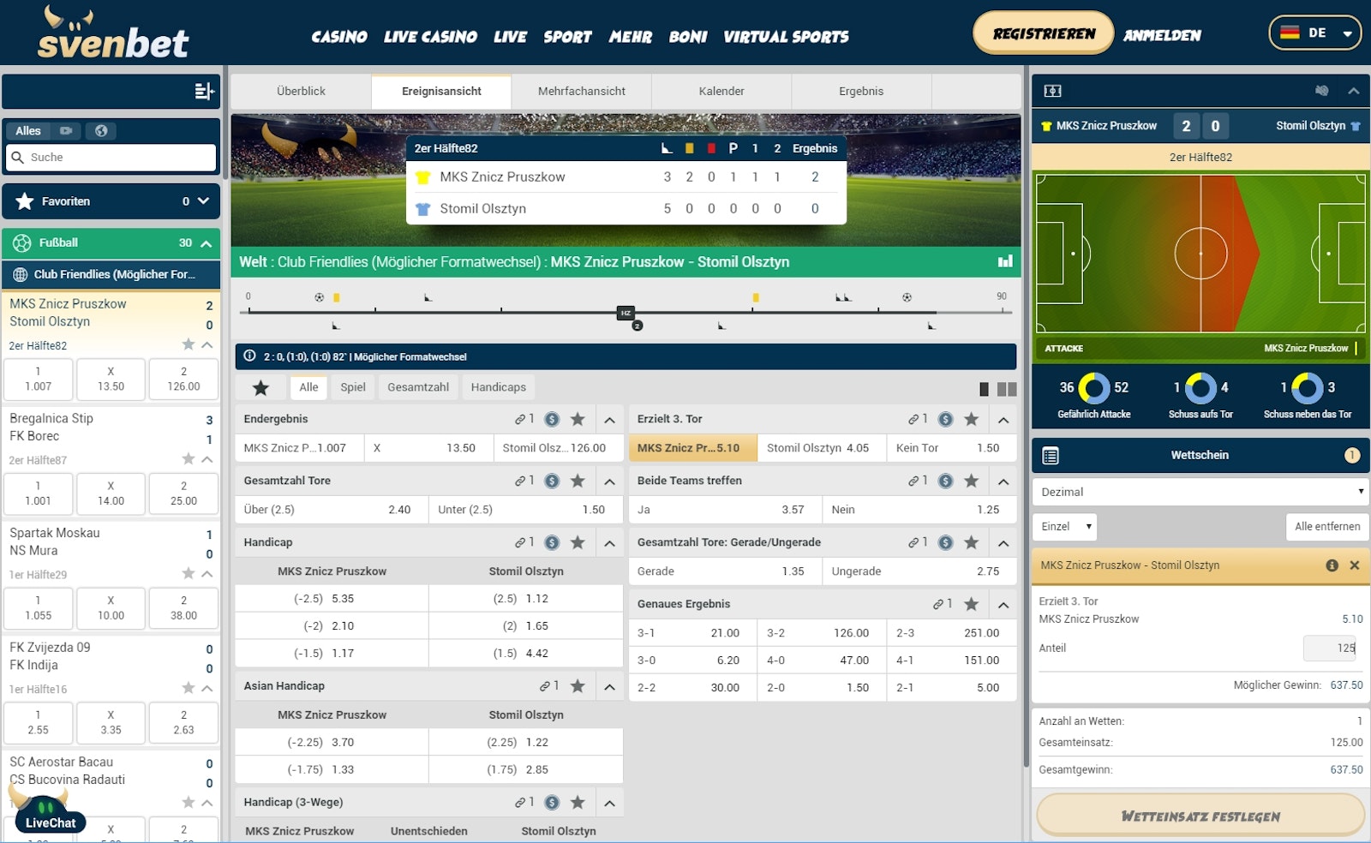This screenshot has width=1371, height=843.
Task: Click the pitch view icon in right panel
Action: 1053,90
